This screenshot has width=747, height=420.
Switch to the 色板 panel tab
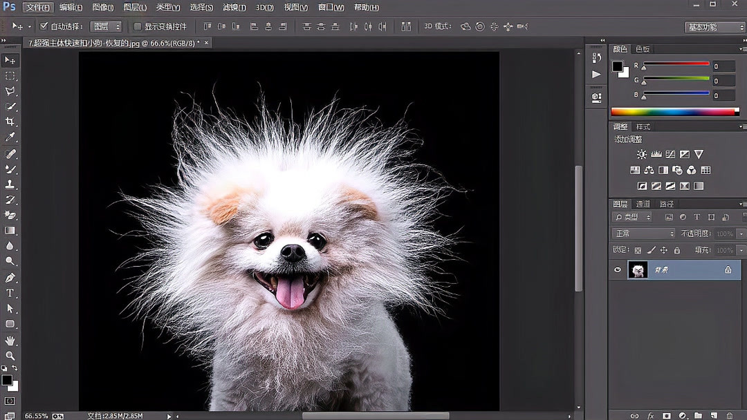(643, 49)
